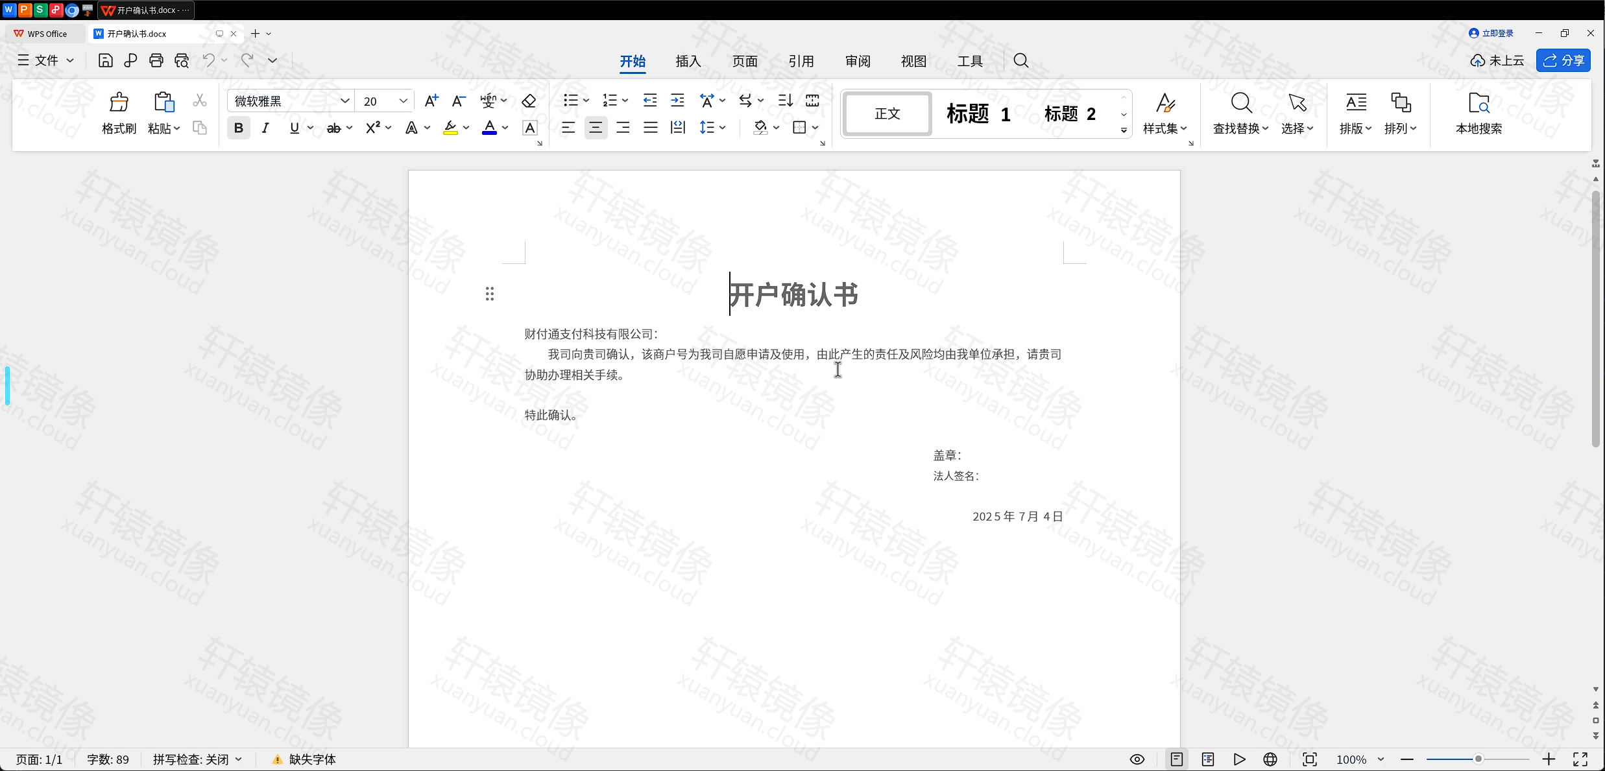This screenshot has width=1605, height=771.
Task: Open Print Preview icon
Action: click(x=182, y=60)
